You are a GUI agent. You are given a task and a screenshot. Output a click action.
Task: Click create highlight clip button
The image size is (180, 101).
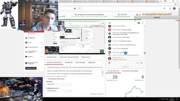click(69, 57)
